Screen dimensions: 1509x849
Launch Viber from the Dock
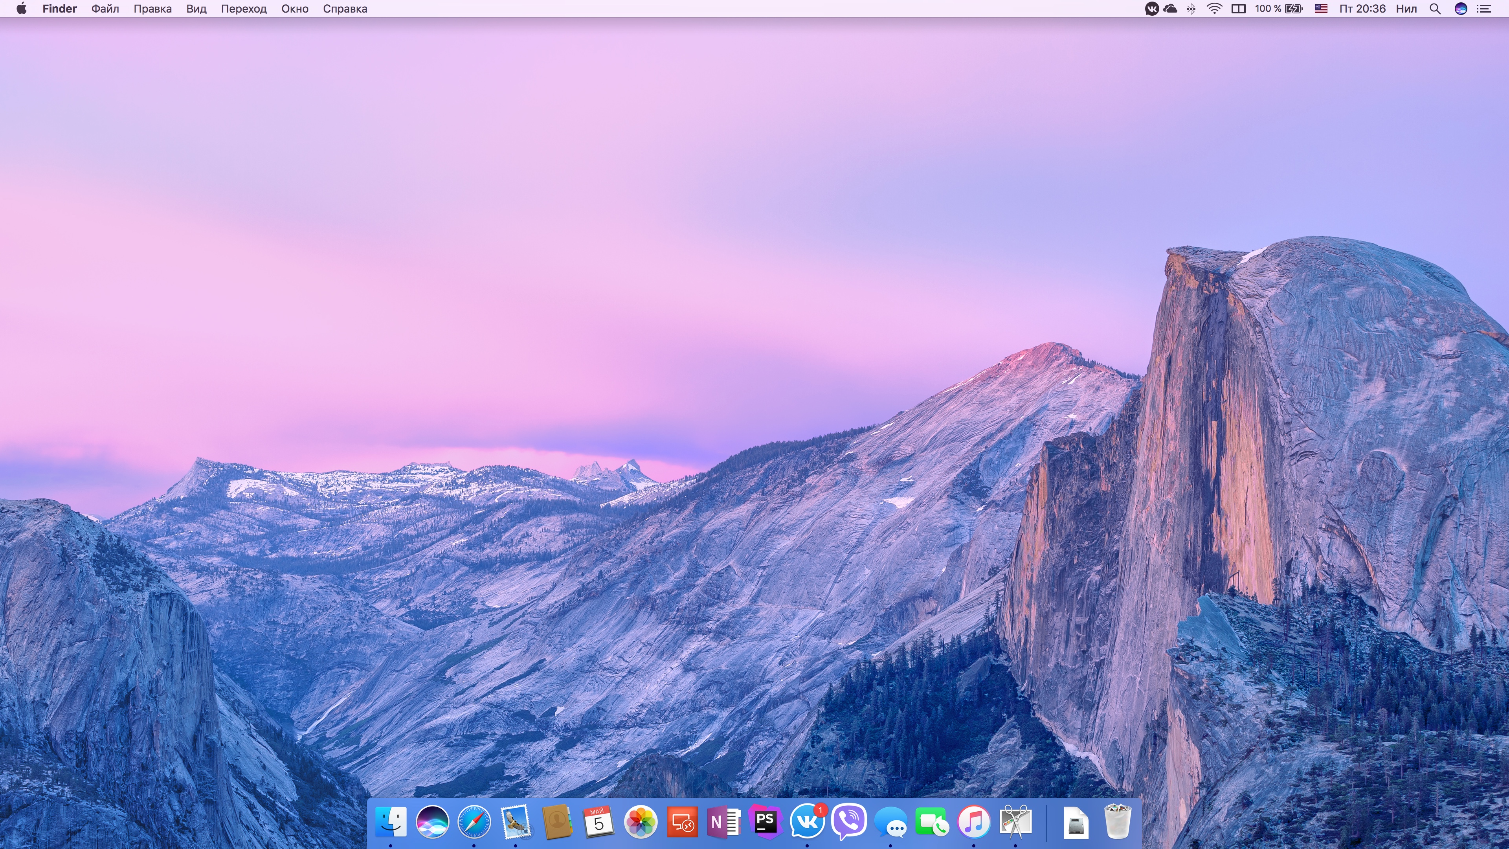[x=848, y=821]
